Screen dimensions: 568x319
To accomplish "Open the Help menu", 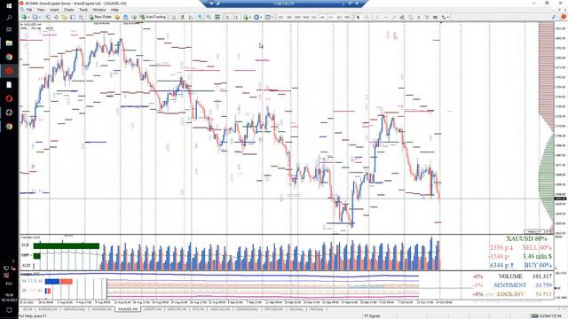I will pyautogui.click(x=114, y=10).
